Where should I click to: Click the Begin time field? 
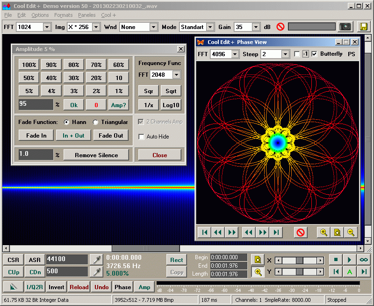pyautogui.click(x=229, y=257)
